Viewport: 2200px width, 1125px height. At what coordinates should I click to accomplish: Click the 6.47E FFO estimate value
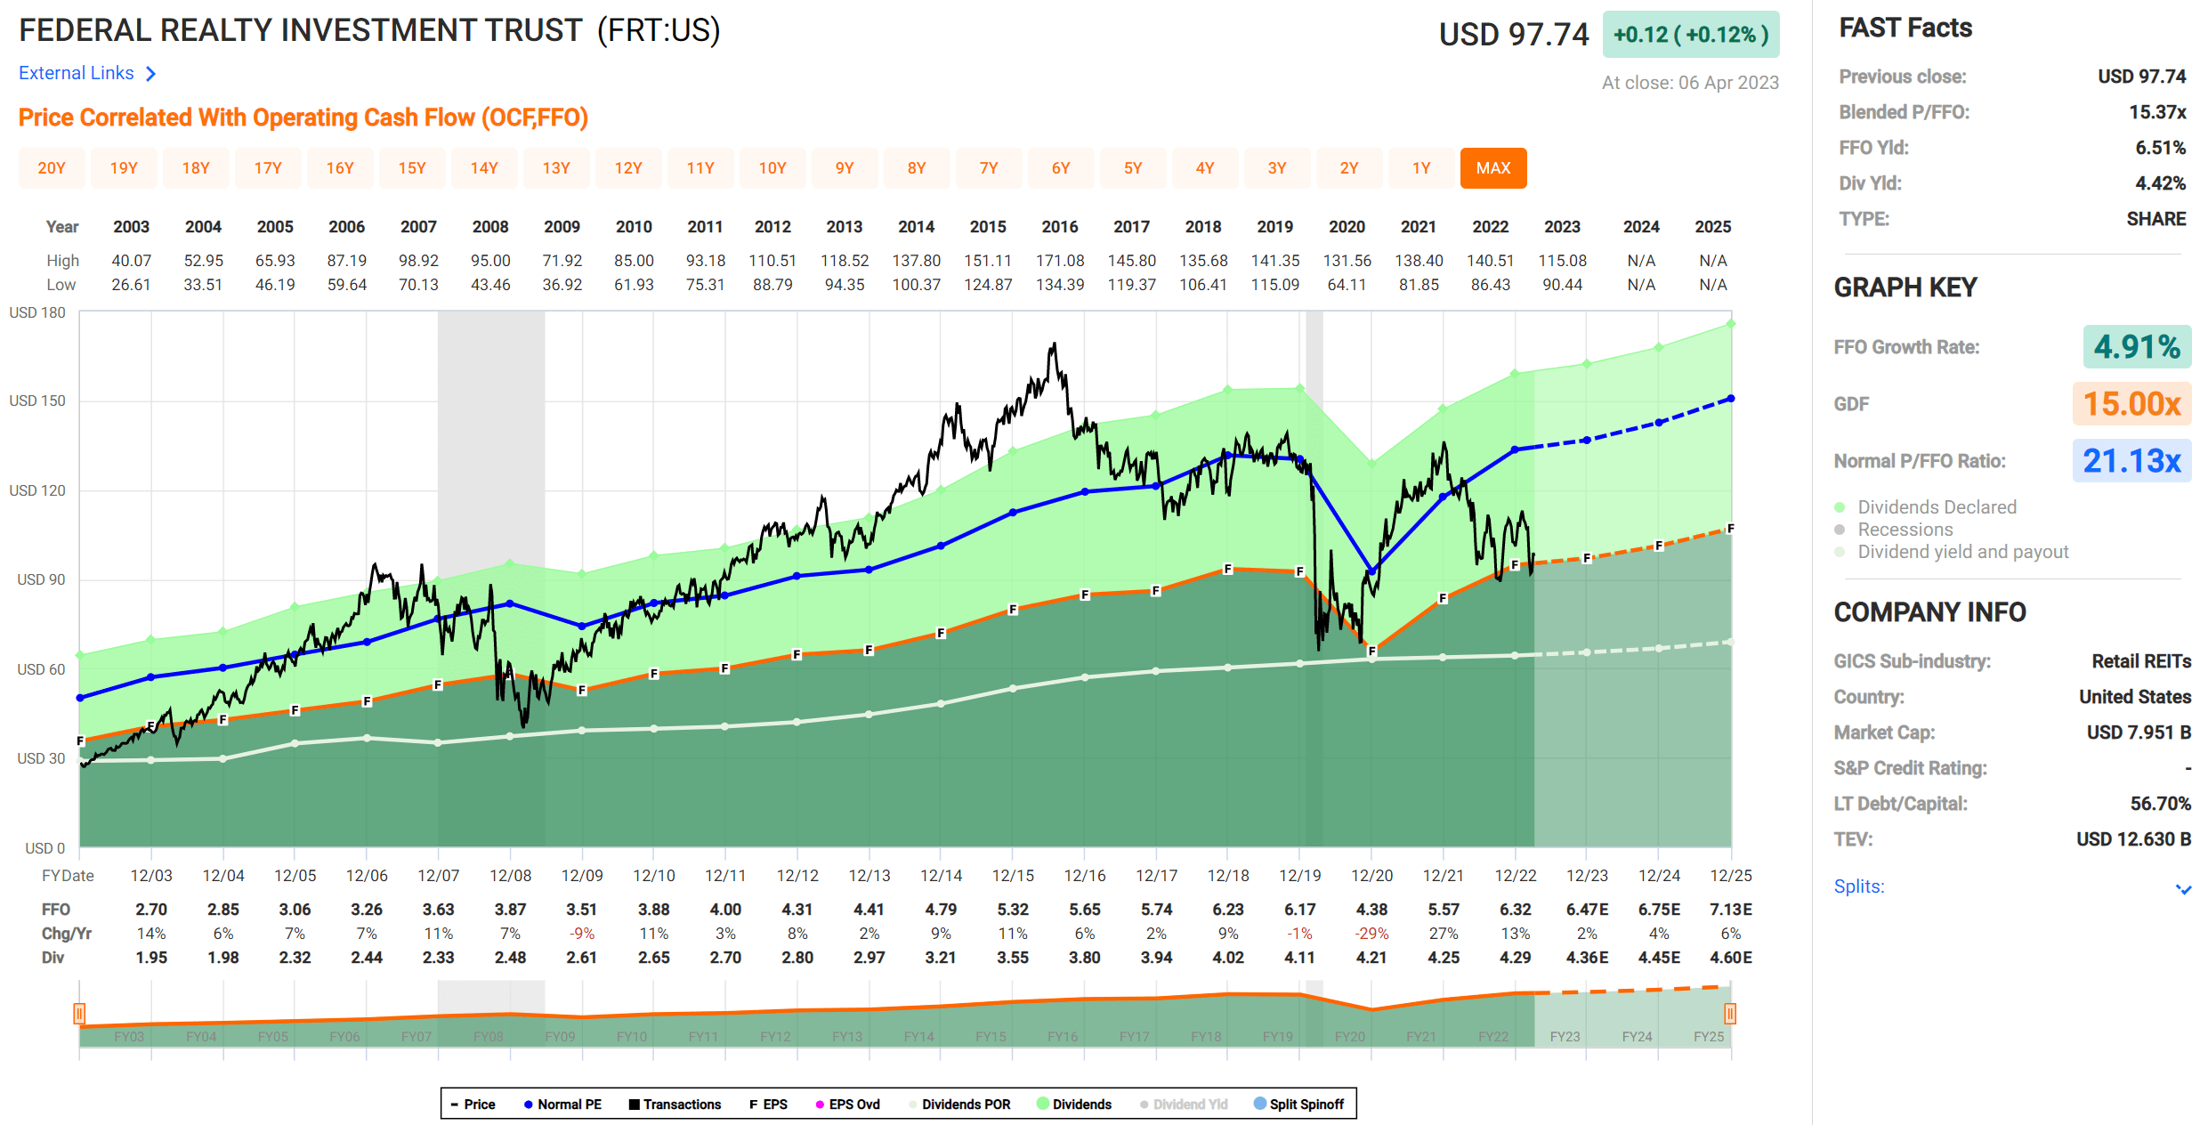point(1588,910)
